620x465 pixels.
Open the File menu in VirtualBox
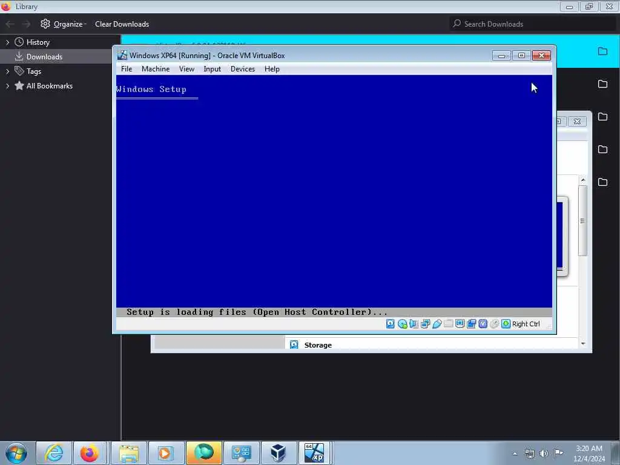127,69
